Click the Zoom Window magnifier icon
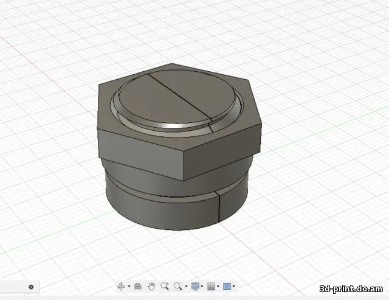 178,286
